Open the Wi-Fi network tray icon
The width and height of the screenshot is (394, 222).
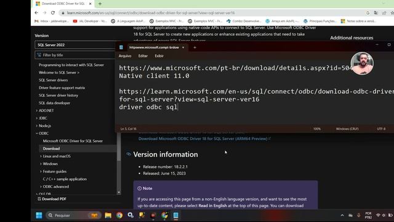tap(378, 215)
